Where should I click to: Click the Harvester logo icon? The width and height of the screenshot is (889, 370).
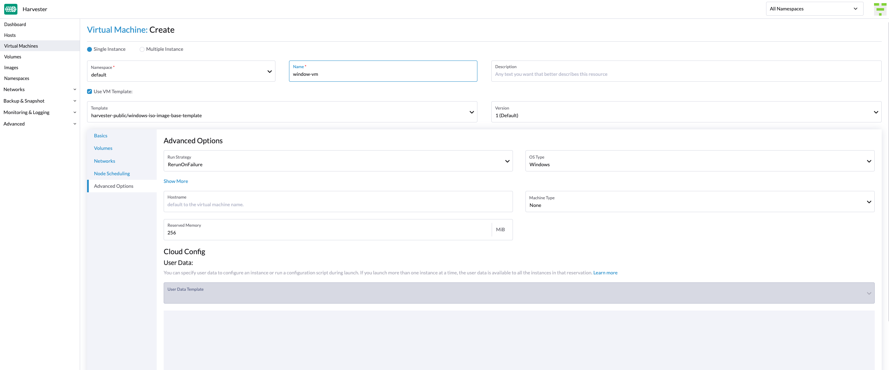coord(11,9)
